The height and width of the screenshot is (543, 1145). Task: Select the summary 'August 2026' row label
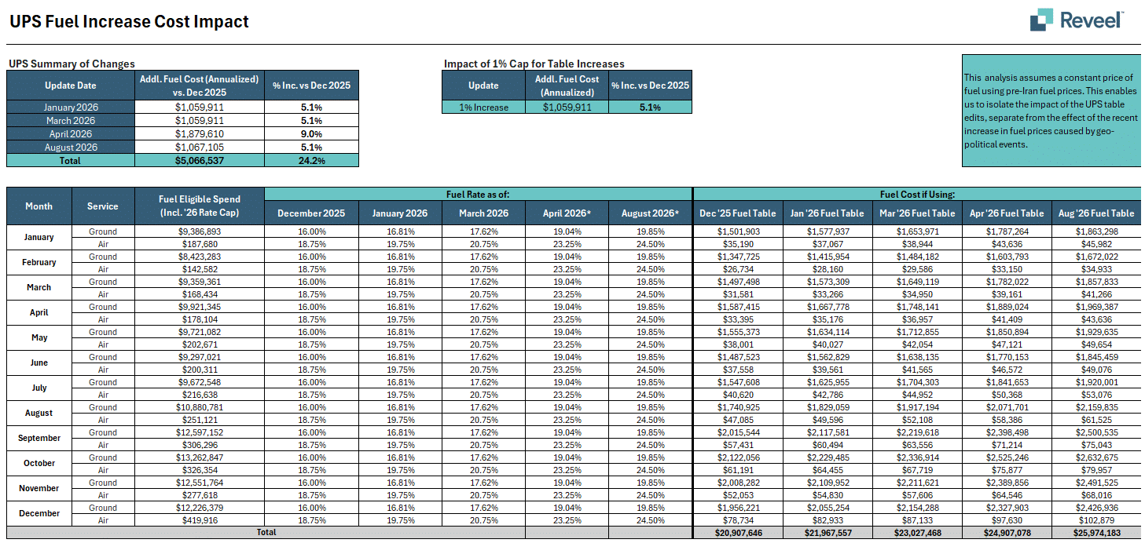click(x=71, y=148)
